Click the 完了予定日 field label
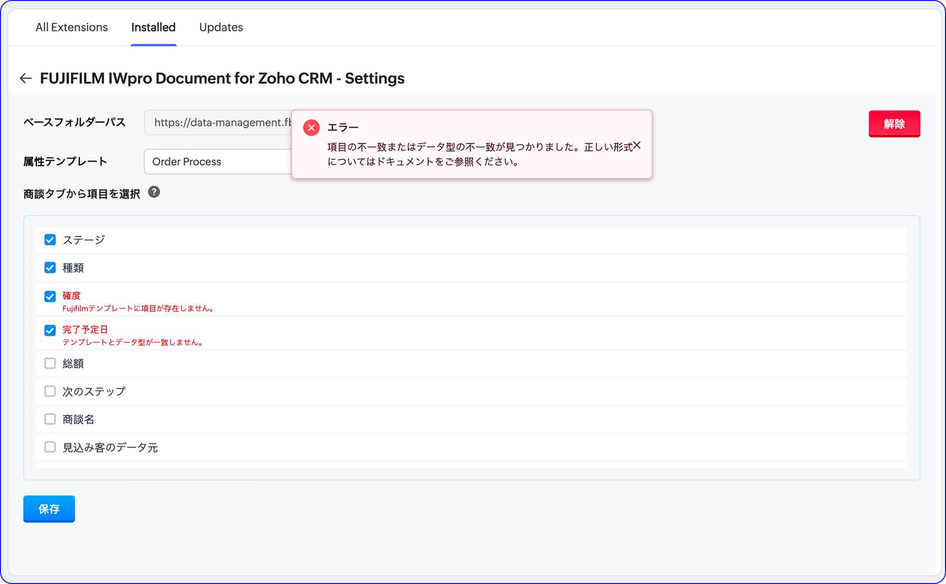This screenshot has height=584, width=946. click(85, 329)
